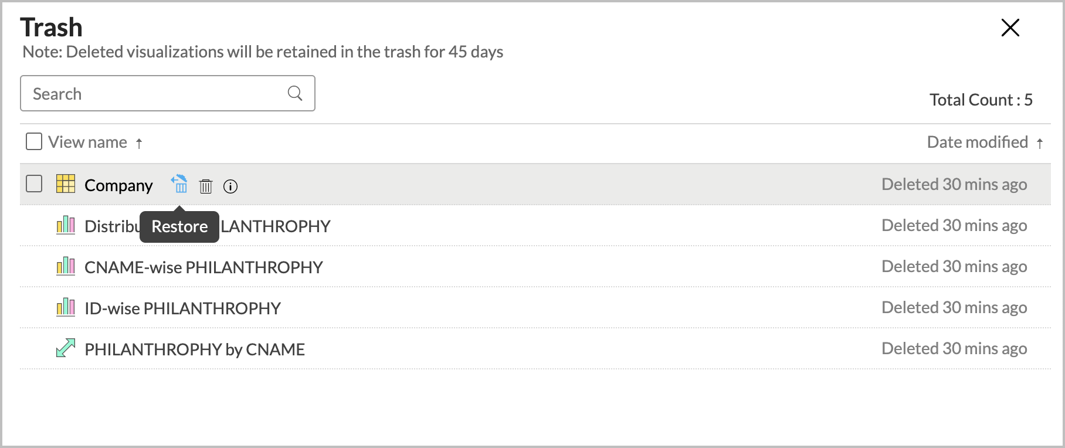The height and width of the screenshot is (448, 1065).
Task: Select the CNAME-wise PHILANTHROPHY row
Action: point(535,267)
